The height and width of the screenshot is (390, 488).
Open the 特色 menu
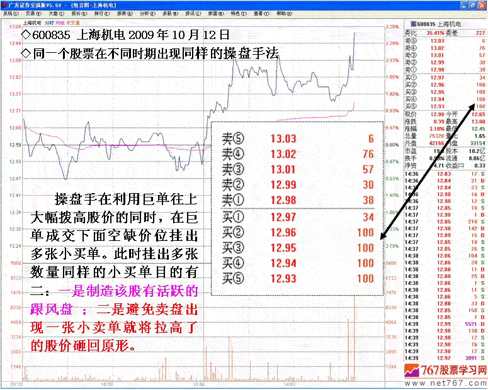[x=237, y=13]
